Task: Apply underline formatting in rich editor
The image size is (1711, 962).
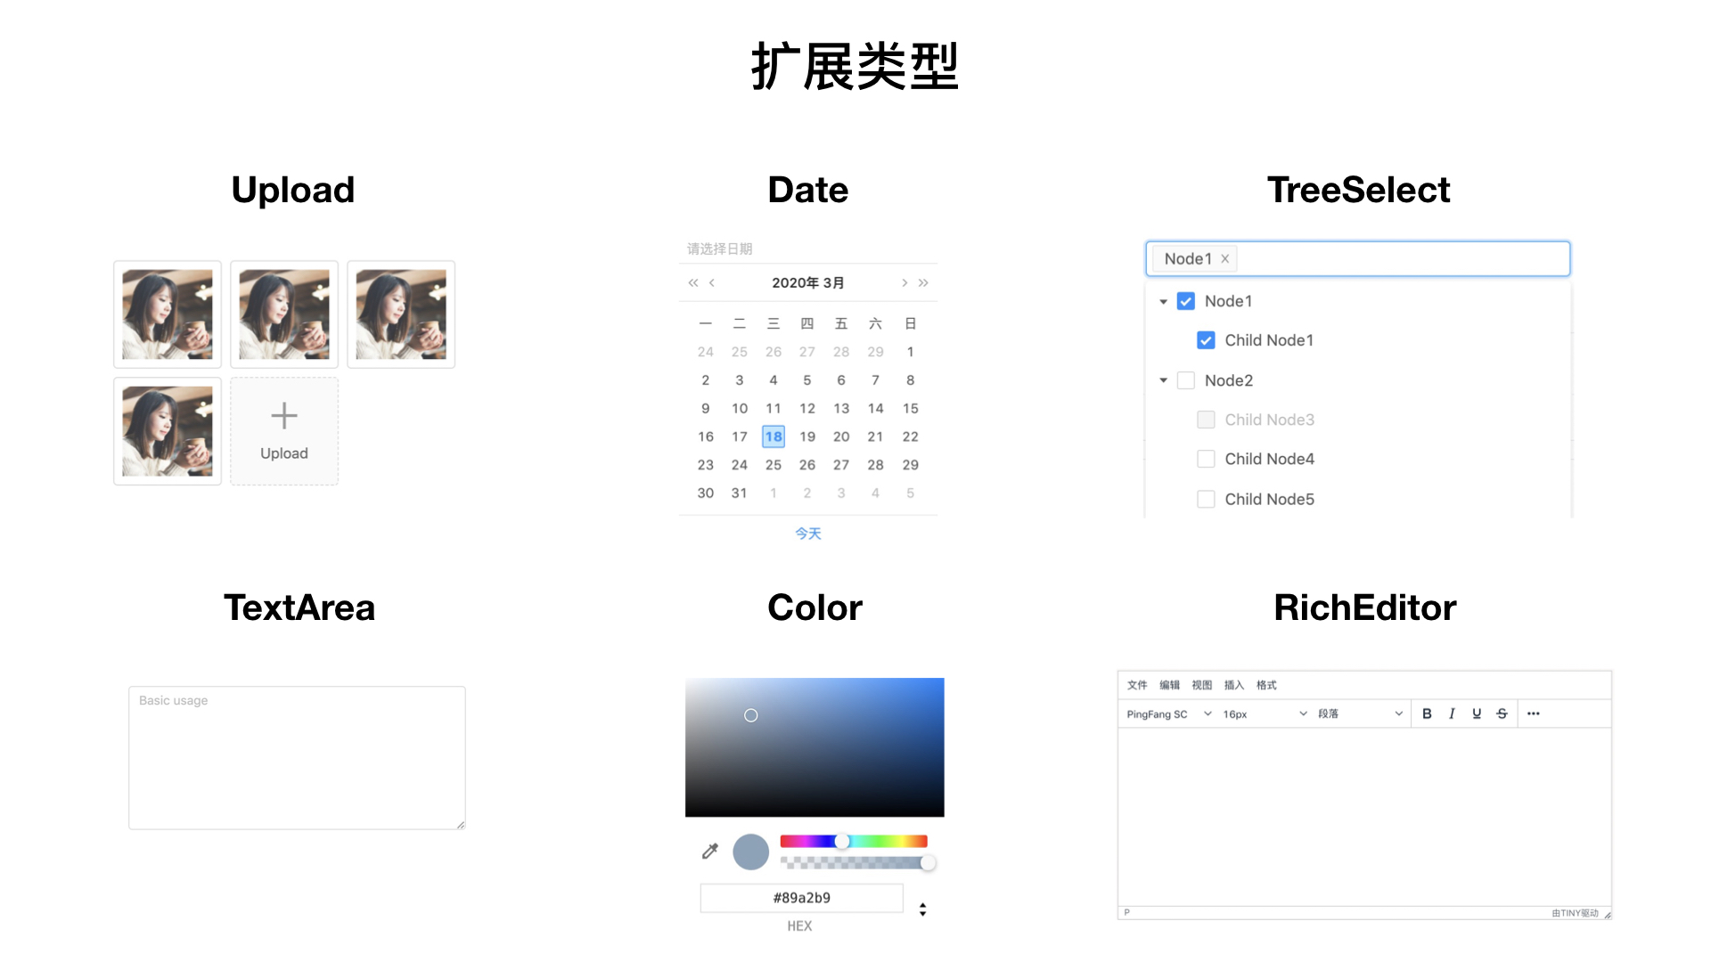Action: click(1477, 713)
